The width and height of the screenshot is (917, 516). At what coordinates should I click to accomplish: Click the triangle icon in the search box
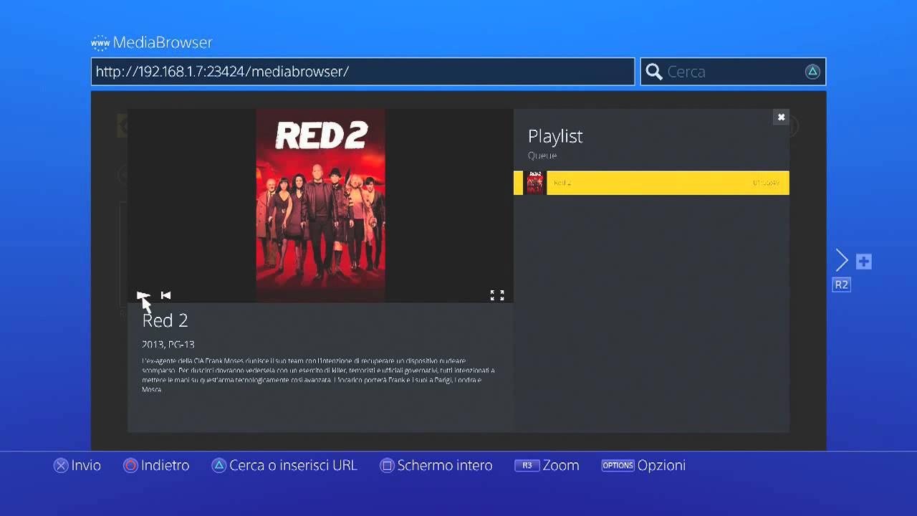[x=812, y=72]
